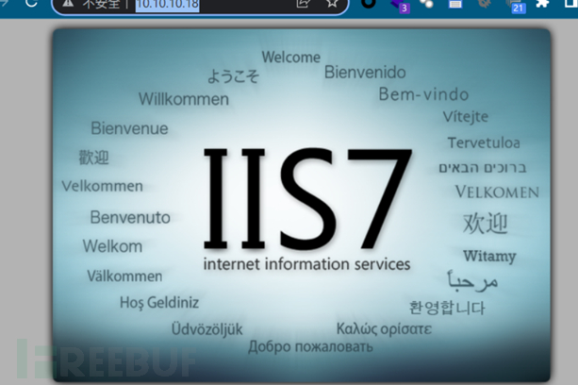Open the puzzle-piece Extensions menu

tap(542, 4)
